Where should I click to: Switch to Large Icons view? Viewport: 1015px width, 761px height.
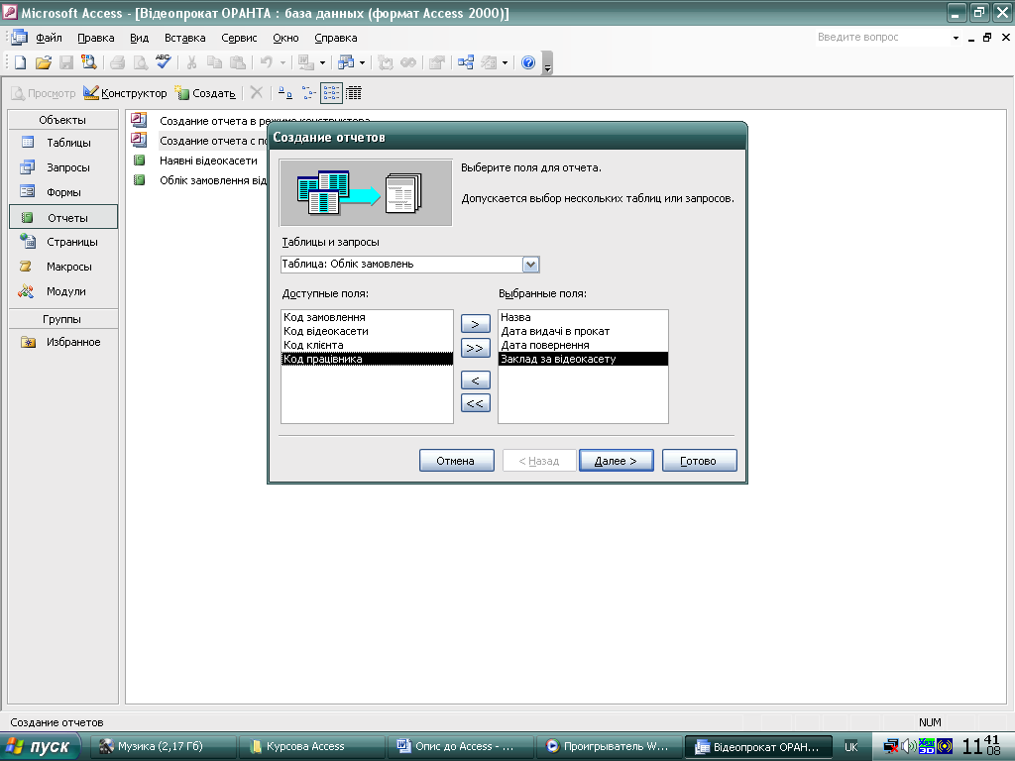[x=285, y=93]
